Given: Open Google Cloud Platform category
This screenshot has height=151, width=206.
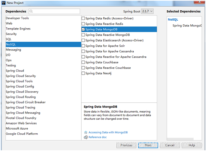Looking at the screenshot, I should coord(43,134).
